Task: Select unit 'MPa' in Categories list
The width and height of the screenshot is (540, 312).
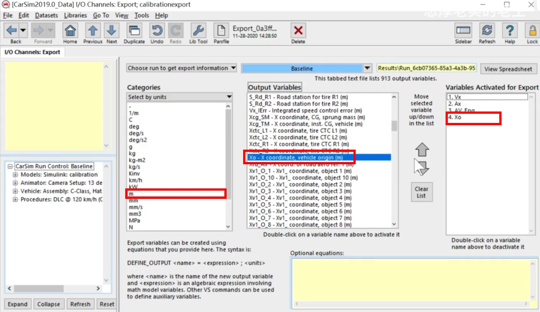Action: click(134, 220)
